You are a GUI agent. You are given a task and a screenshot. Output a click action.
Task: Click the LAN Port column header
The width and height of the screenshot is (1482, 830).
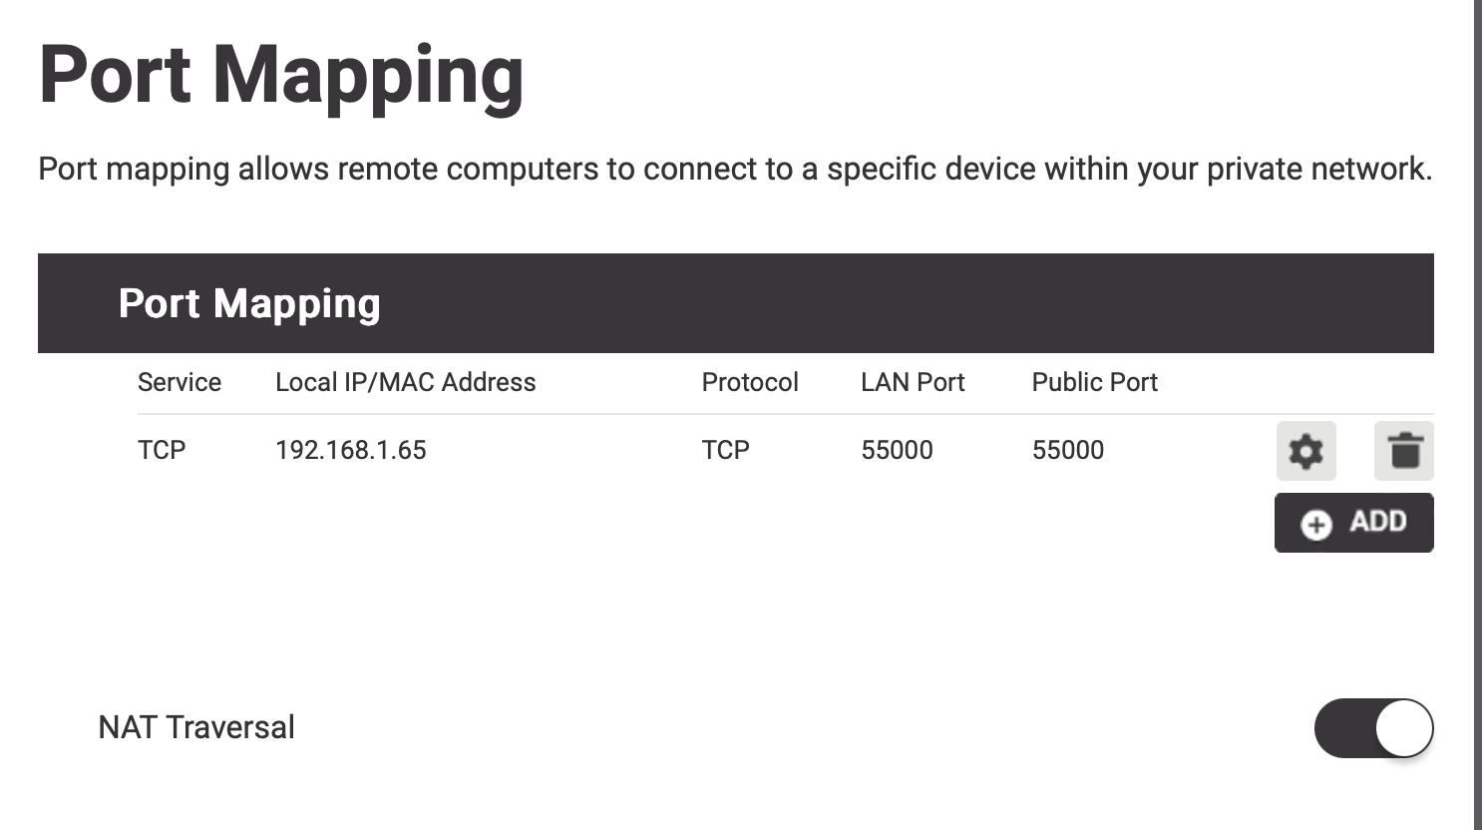913,382
